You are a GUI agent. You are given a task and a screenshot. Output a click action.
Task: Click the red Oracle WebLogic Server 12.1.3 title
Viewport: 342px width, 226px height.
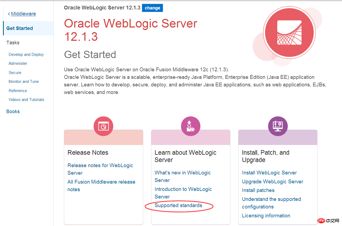pyautogui.click(x=131, y=30)
